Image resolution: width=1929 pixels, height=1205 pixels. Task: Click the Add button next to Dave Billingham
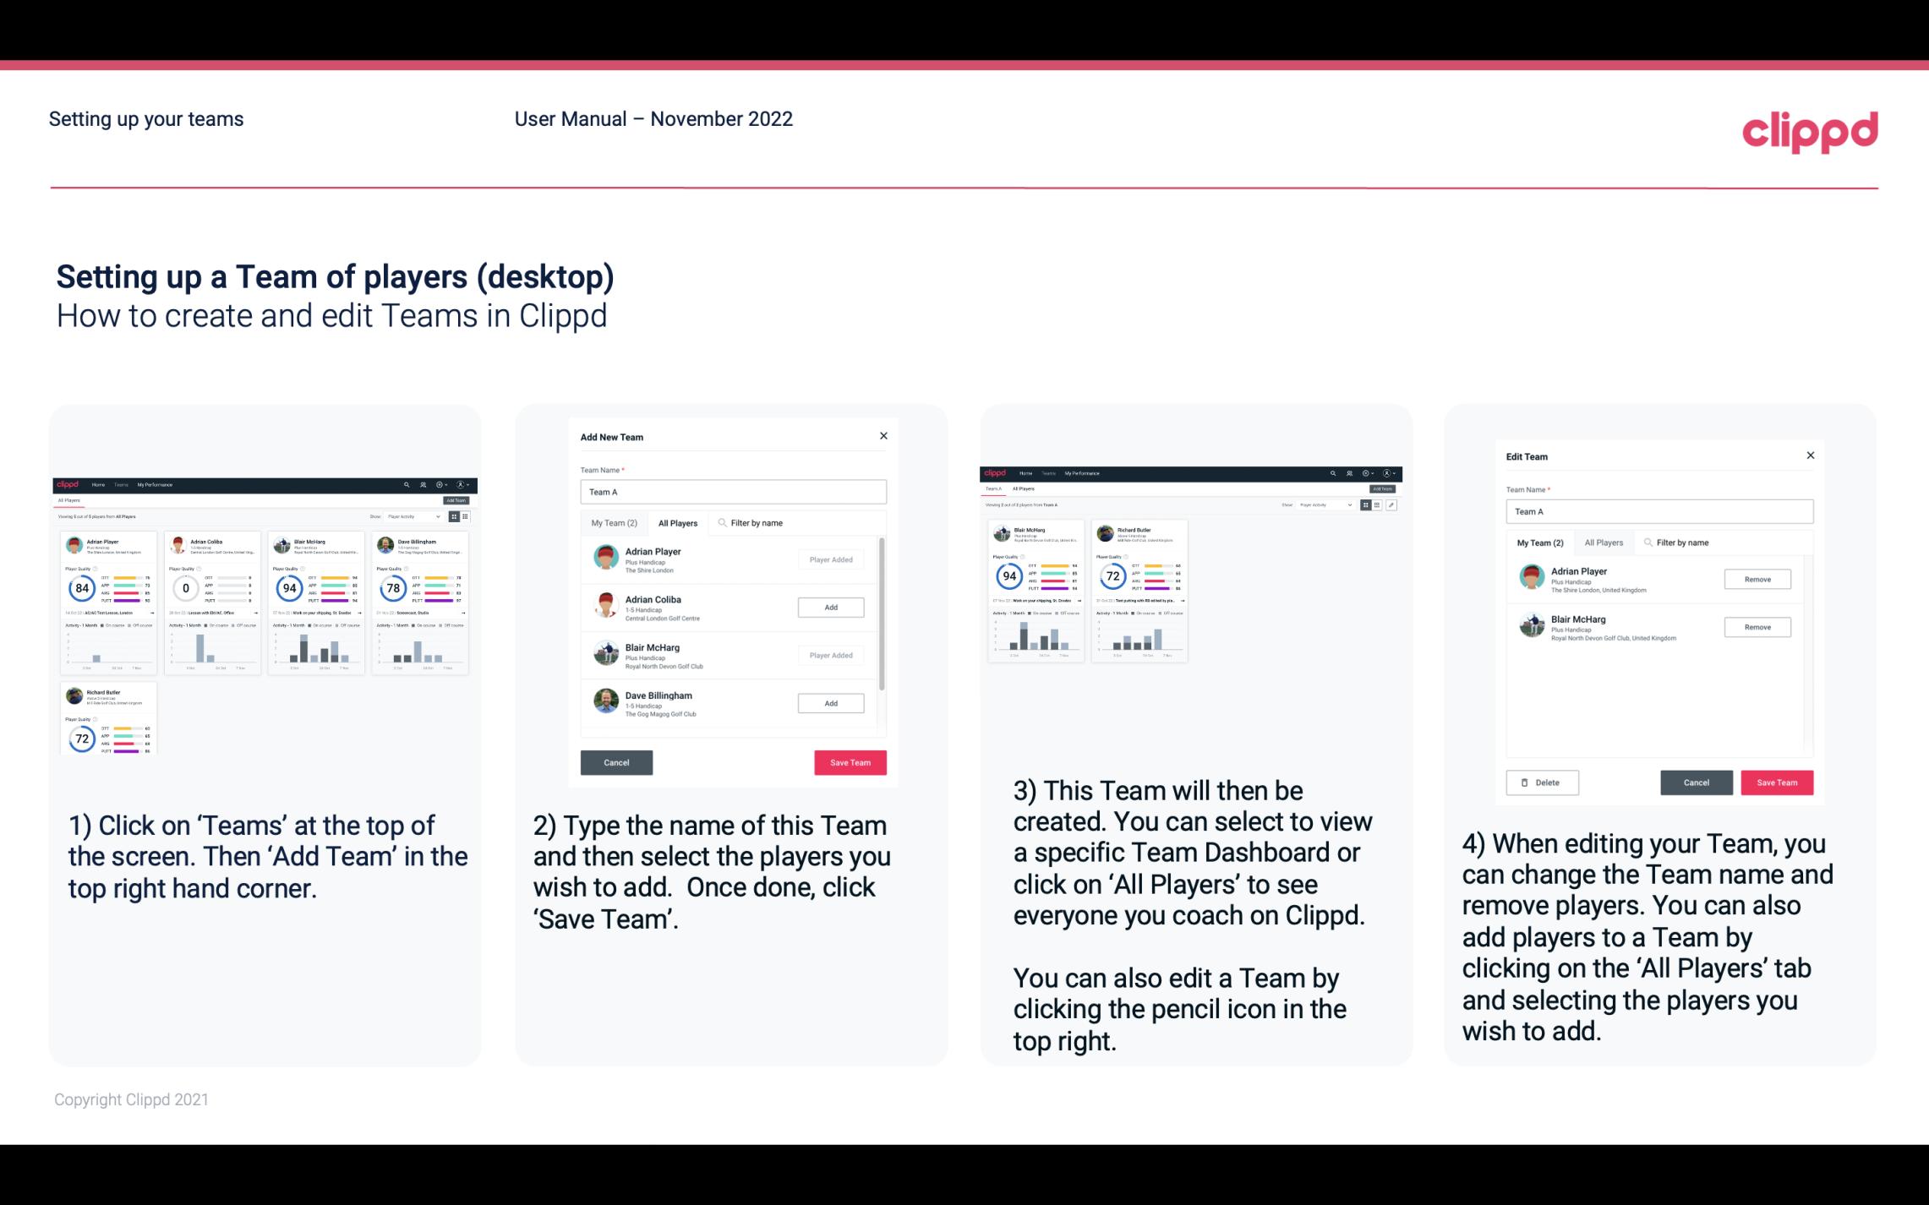[829, 702]
